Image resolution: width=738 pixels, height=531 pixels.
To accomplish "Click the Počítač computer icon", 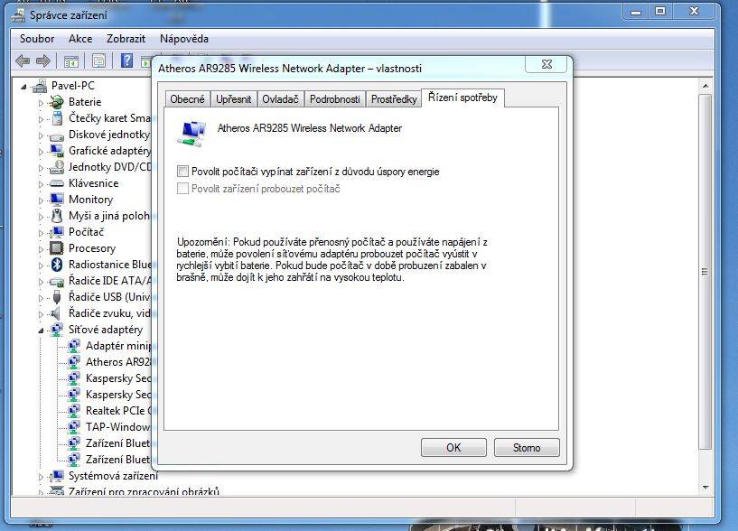I will point(57,232).
